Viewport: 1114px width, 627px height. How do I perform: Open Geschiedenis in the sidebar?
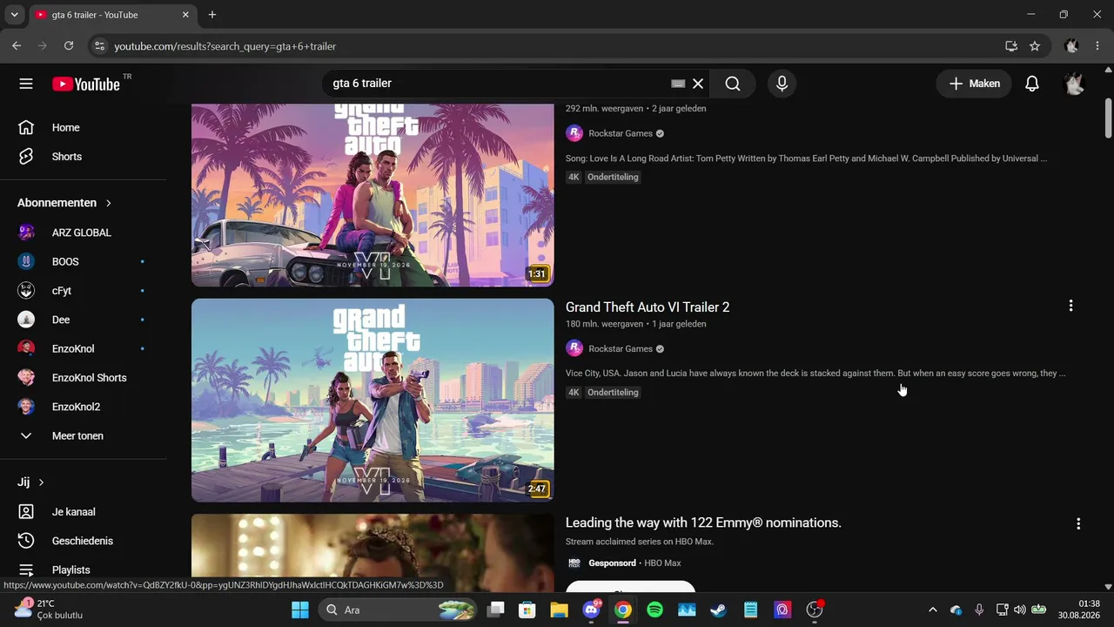click(84, 541)
